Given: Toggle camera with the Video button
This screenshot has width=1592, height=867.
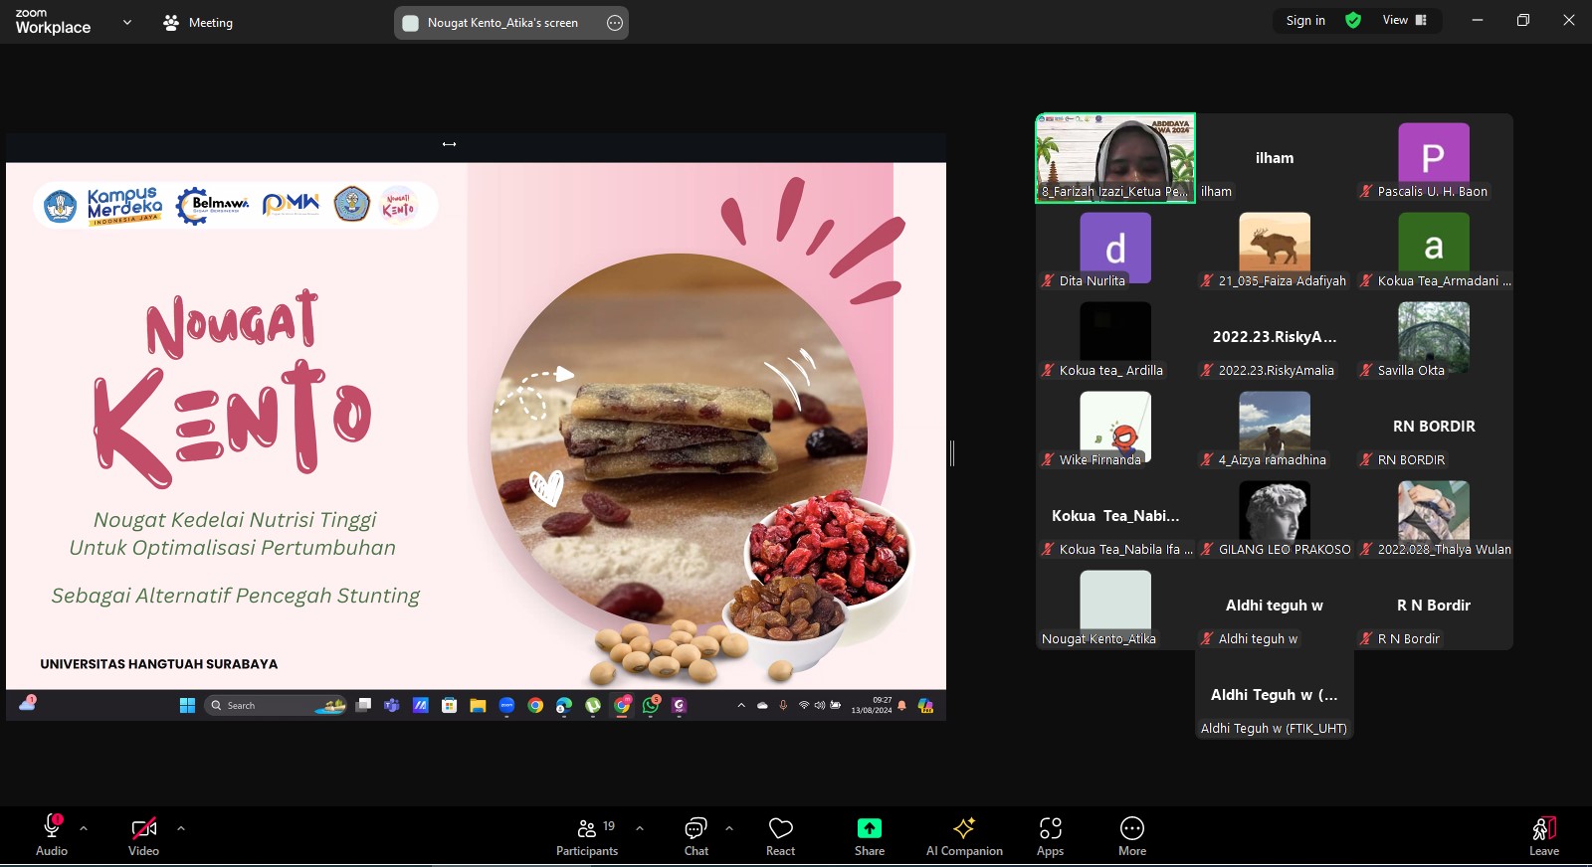Looking at the screenshot, I should click(143, 836).
